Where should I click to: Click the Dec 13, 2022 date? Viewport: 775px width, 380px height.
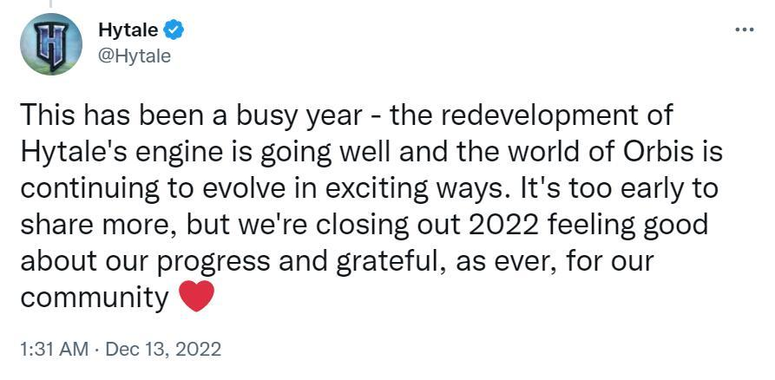click(x=163, y=350)
